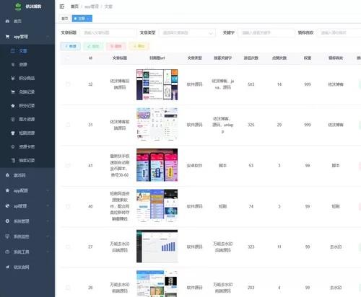The height and width of the screenshot is (297, 361).
Task: Click the cart icon beside 兑换记录
Action: [13, 92]
